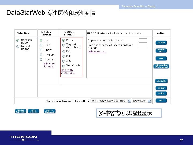Image resolution: width=193 pixels, height=145 pixels.
Task: Select the 'from all pages' radio option
Action: coord(18,47)
